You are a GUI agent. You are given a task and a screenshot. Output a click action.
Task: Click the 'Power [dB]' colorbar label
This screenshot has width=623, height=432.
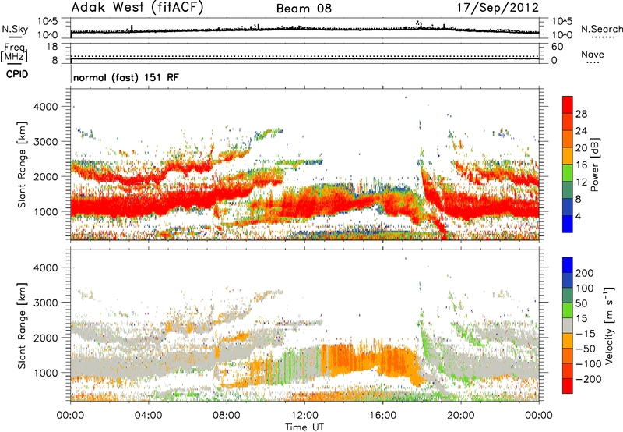coord(595,165)
